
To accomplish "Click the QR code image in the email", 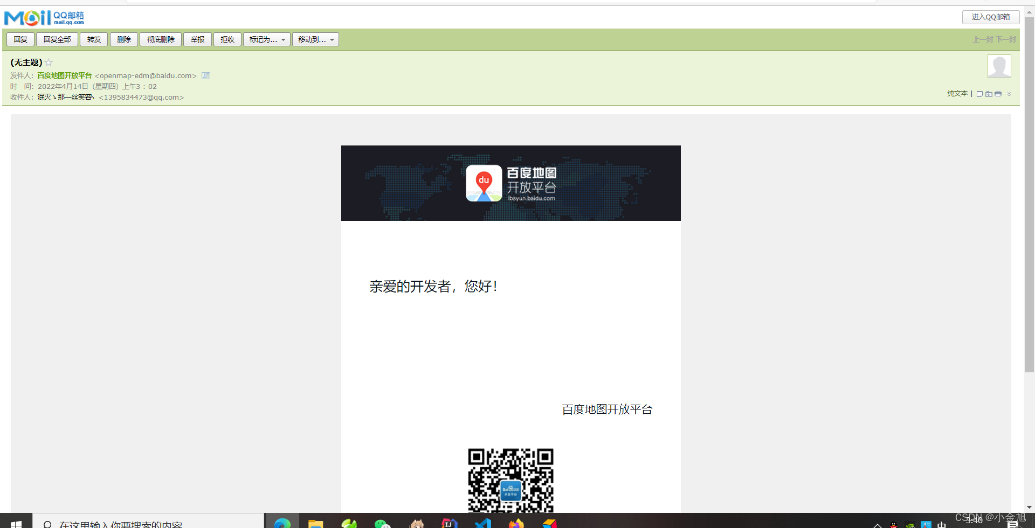I will click(510, 481).
